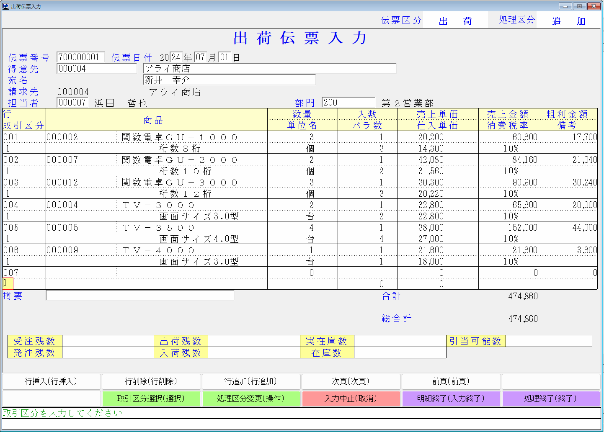Click the customer name field アライ商店

(270, 69)
